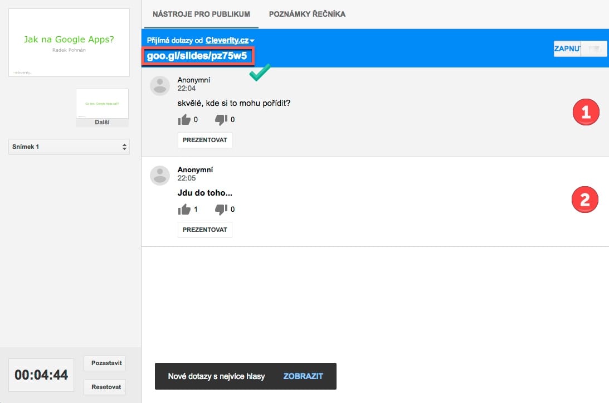This screenshot has height=403, width=609.
Task: Click the red number 2 badge
Action: 585,200
